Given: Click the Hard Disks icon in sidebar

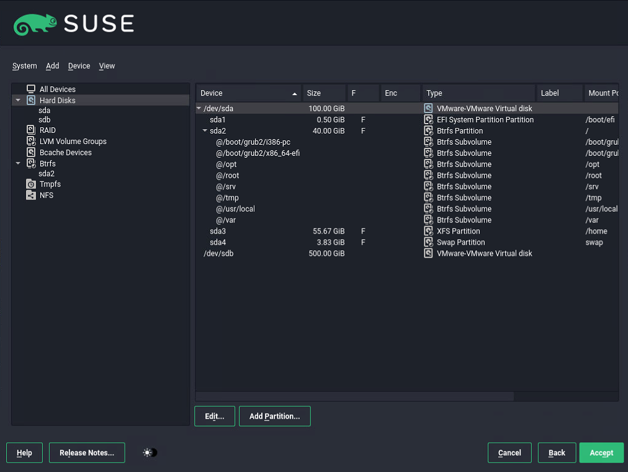Looking at the screenshot, I should pyautogui.click(x=31, y=100).
